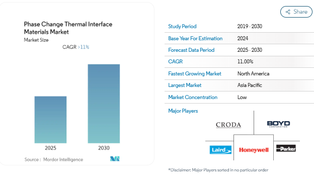Click the Study Period label
The image size is (314, 183).
pyautogui.click(x=182, y=27)
